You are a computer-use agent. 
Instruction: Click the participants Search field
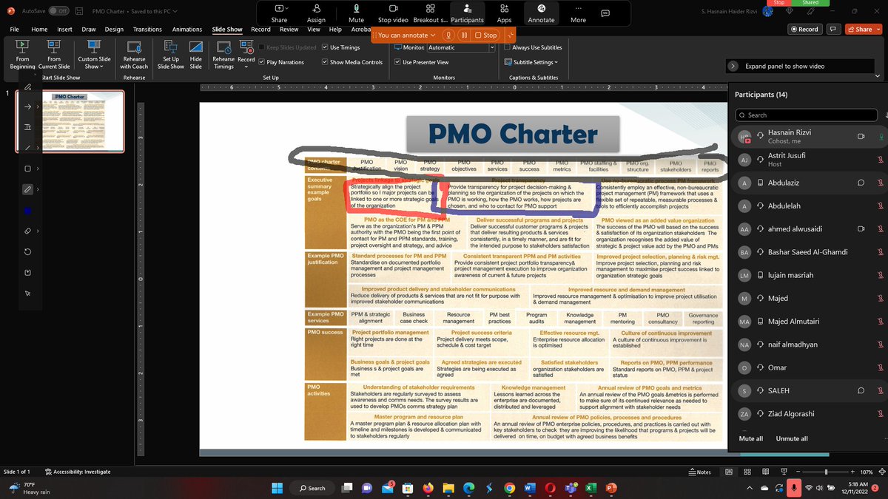pos(806,115)
